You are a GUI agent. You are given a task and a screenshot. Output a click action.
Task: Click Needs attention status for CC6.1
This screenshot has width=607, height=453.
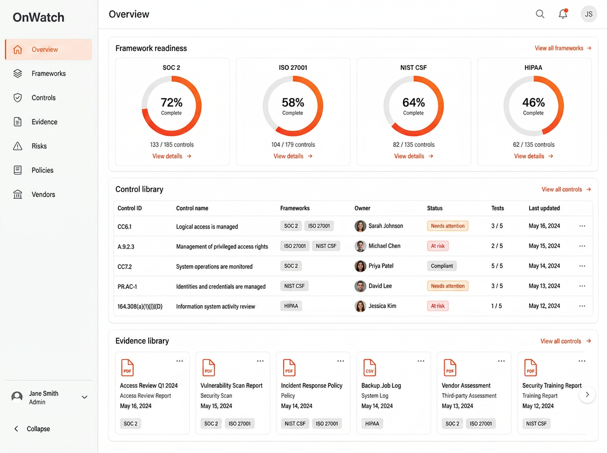[448, 226]
